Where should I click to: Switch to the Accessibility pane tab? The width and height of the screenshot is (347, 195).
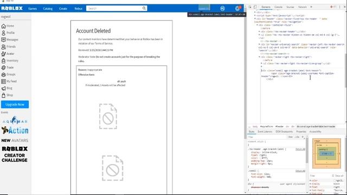tap(315, 132)
